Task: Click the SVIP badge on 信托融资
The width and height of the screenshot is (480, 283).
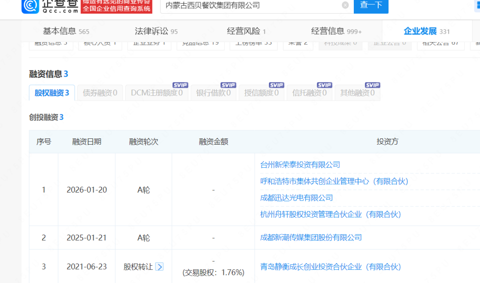Action: click(x=324, y=85)
